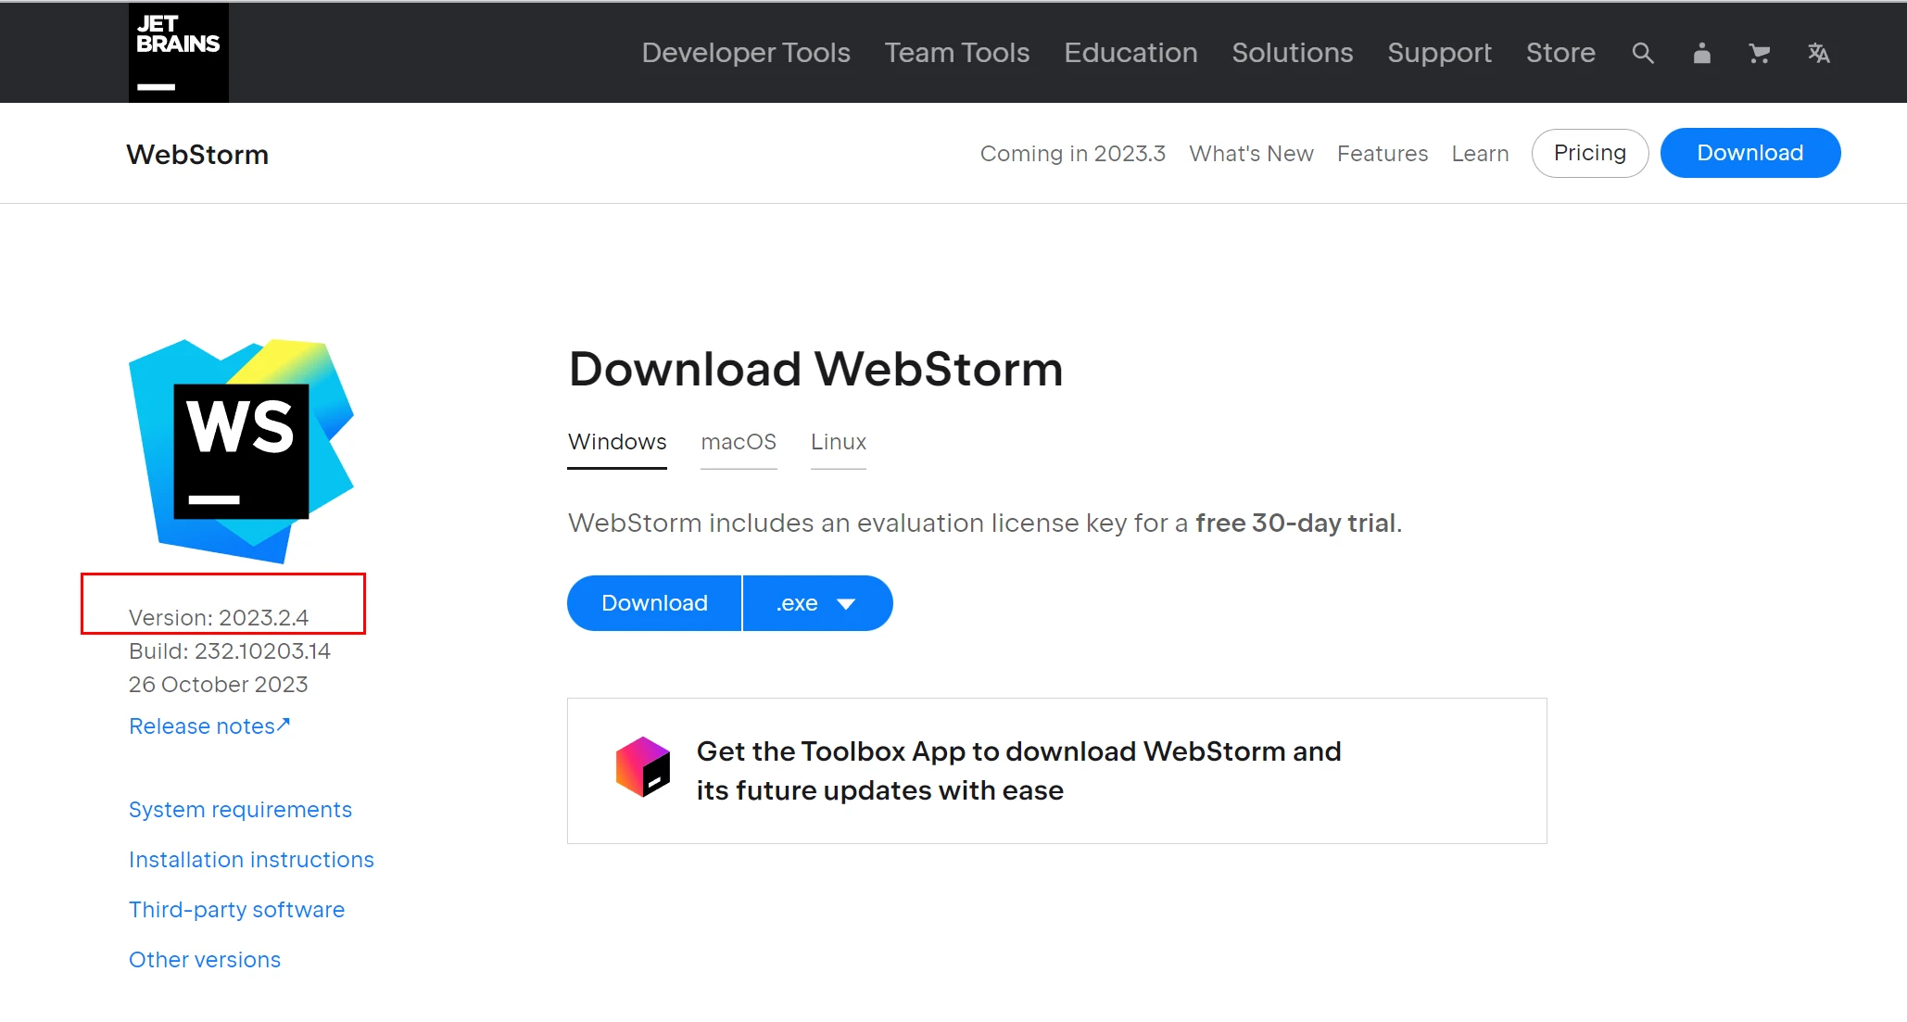Expand the .exe installer type dropdown

point(816,604)
